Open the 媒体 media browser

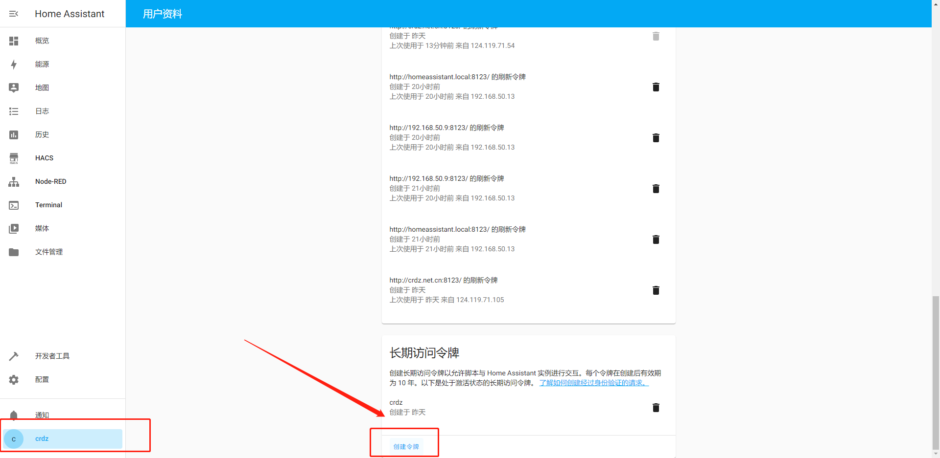[x=42, y=228]
